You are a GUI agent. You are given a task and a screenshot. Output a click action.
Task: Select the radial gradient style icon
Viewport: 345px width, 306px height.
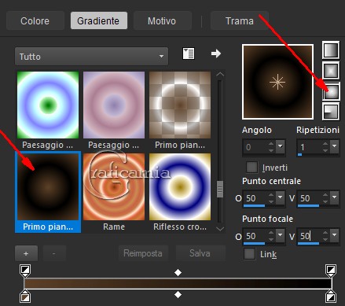[331, 111]
